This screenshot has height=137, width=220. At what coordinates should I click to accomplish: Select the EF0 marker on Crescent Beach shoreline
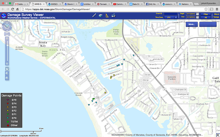(89, 105)
